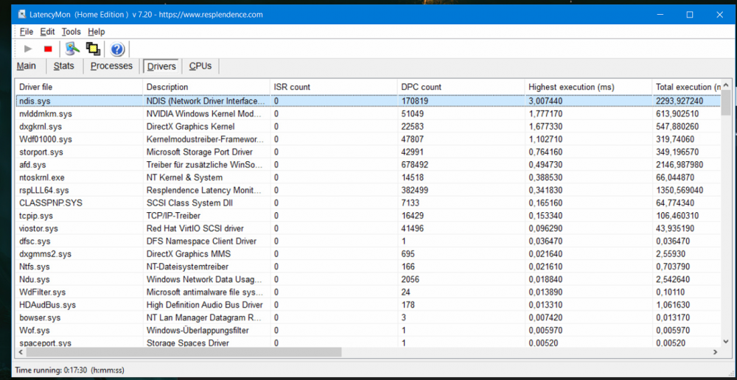Viewport: 737px width, 380px height.
Task: Switch to the Main tab
Action: [x=26, y=66]
